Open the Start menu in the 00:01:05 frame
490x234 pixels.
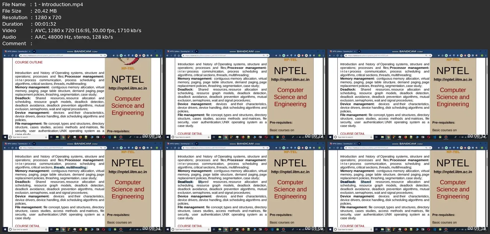(168, 229)
